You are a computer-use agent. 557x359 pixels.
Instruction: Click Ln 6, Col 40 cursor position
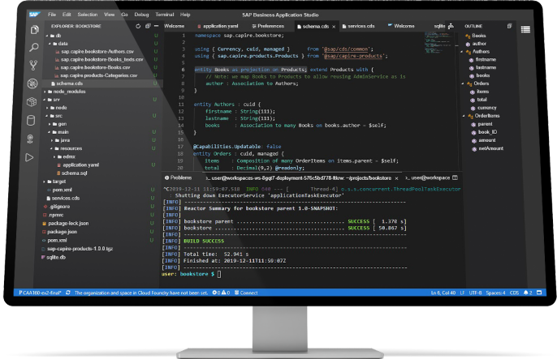pos(443,293)
